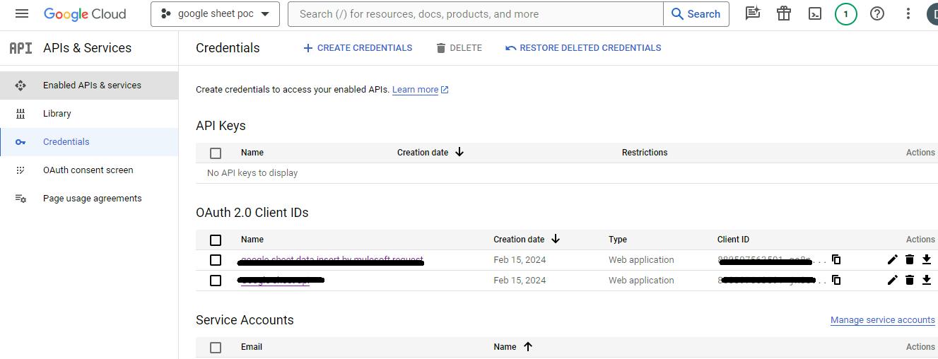Click the Enabled APIs diamond icon
The height and width of the screenshot is (359, 938).
pyautogui.click(x=20, y=86)
